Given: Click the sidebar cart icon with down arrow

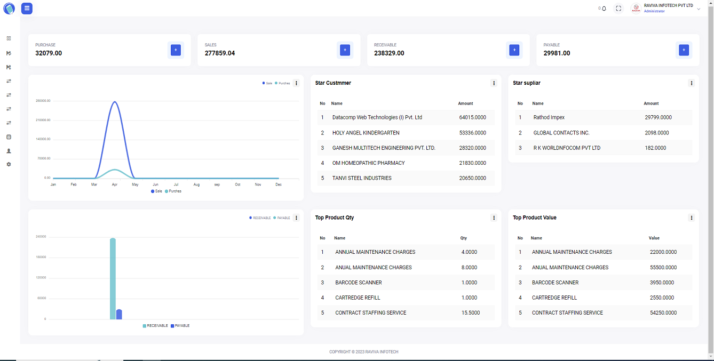Looking at the screenshot, I should (9, 67).
